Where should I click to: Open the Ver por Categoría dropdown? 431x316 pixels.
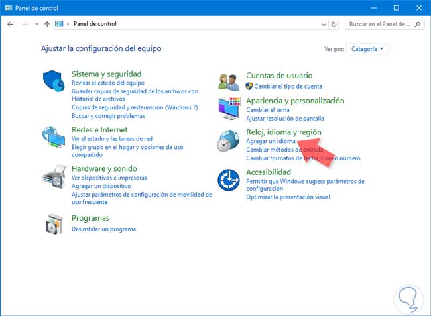pyautogui.click(x=367, y=49)
